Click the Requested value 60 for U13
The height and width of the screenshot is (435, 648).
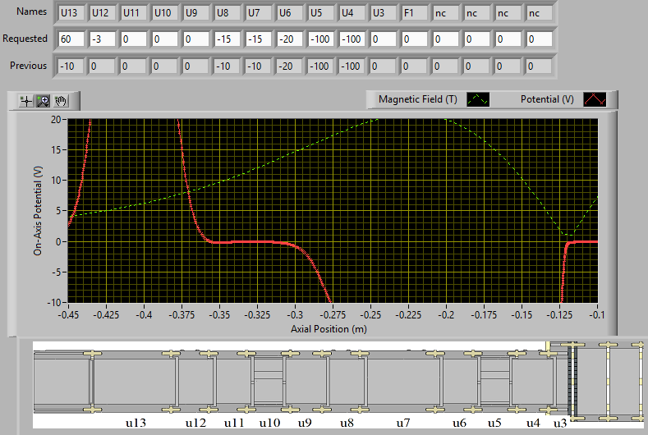tap(71, 39)
